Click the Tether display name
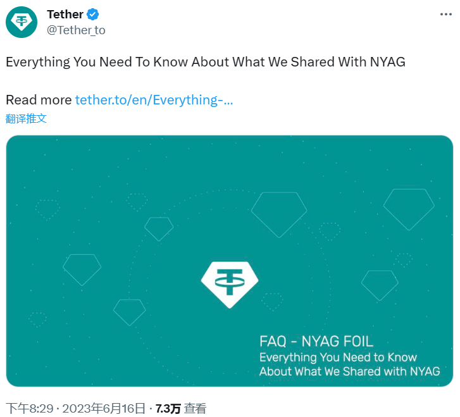Screen dimensions: 460x417 click(65, 15)
